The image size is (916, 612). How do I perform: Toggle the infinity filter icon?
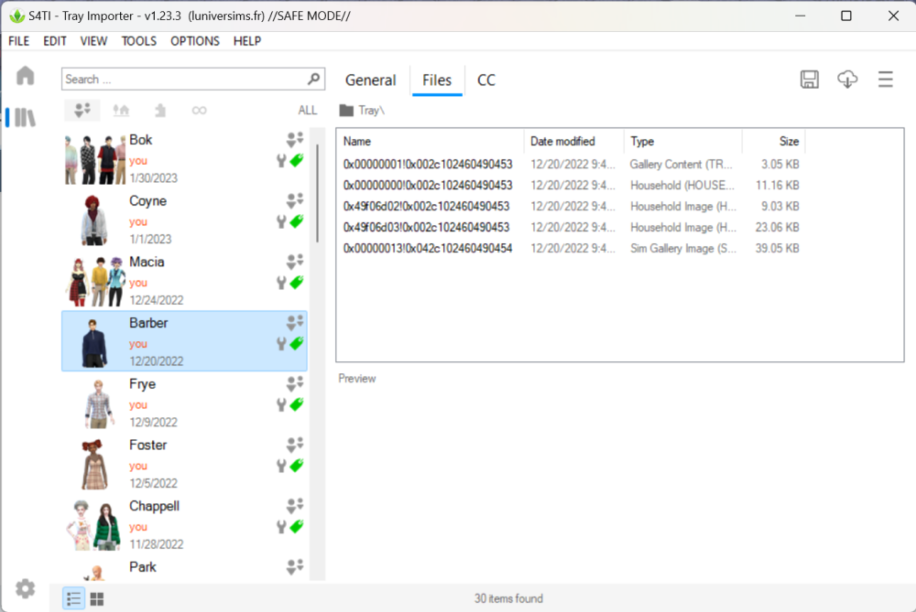point(199,111)
